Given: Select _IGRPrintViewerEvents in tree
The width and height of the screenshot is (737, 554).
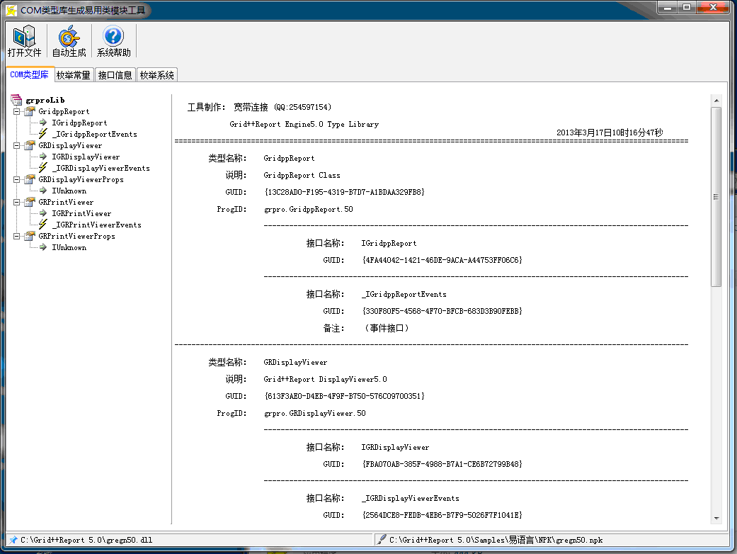Looking at the screenshot, I should [96, 225].
